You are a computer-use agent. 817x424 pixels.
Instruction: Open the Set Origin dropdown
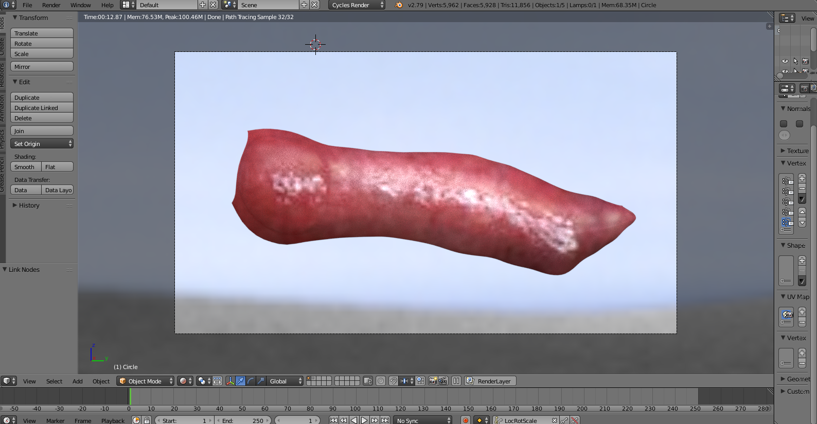(42, 144)
